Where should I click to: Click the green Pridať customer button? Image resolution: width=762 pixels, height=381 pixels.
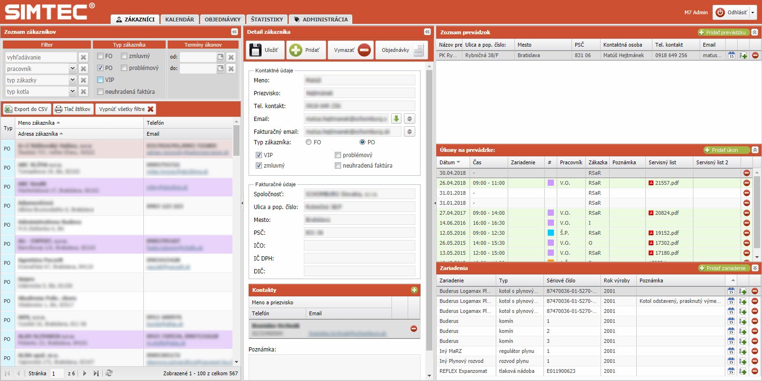pyautogui.click(x=306, y=50)
